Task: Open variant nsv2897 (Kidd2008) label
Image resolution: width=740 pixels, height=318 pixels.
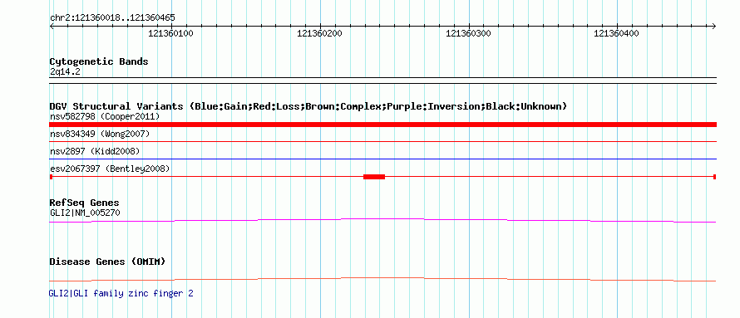Action: [x=95, y=151]
